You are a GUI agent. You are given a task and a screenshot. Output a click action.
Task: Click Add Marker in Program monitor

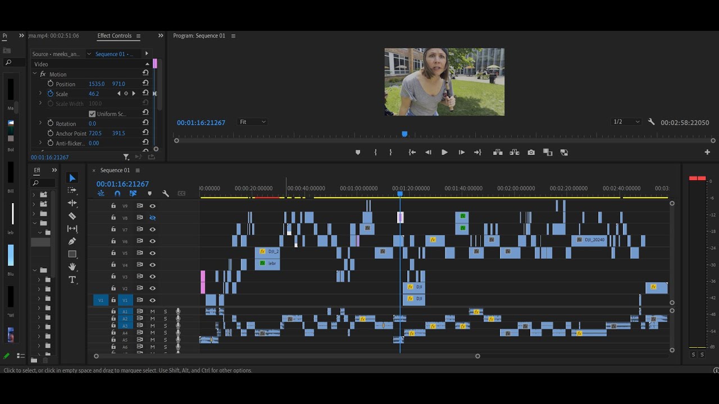pyautogui.click(x=358, y=152)
